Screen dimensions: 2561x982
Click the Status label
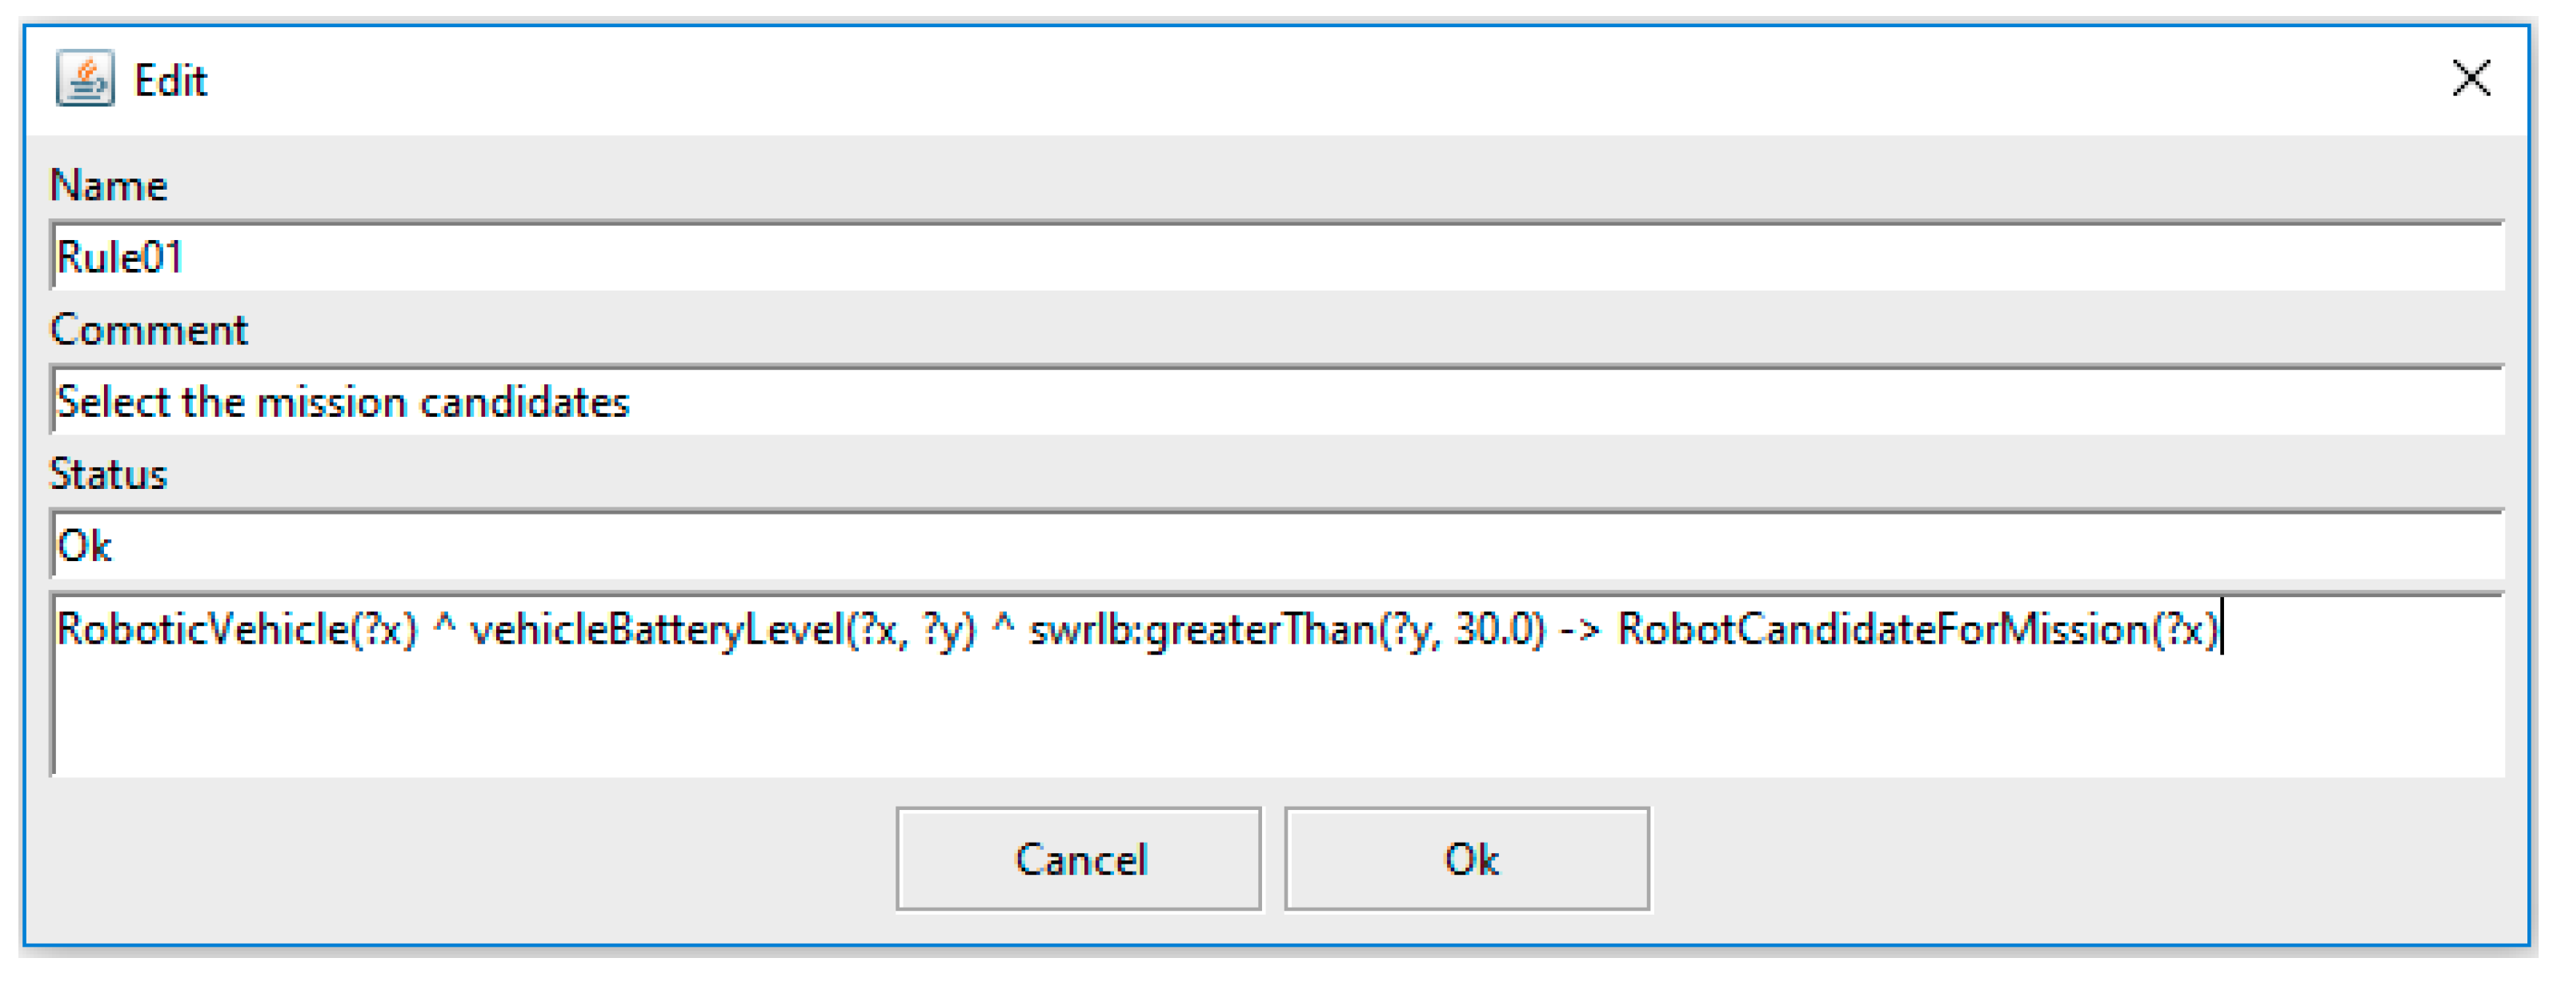pyautogui.click(x=108, y=474)
